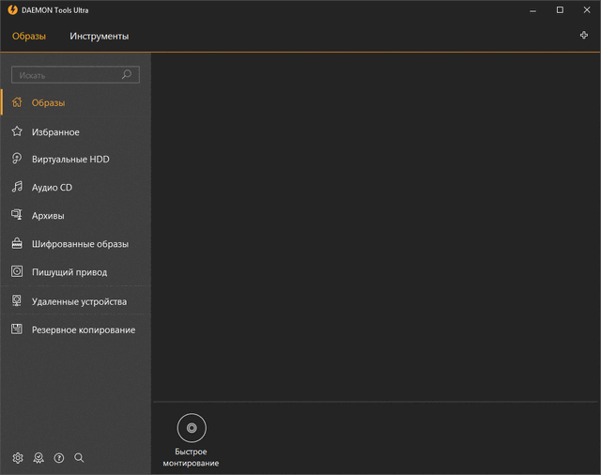This screenshot has width=601, height=475.
Task: Click the Быстрое монтирование disc icon
Action: (192, 428)
